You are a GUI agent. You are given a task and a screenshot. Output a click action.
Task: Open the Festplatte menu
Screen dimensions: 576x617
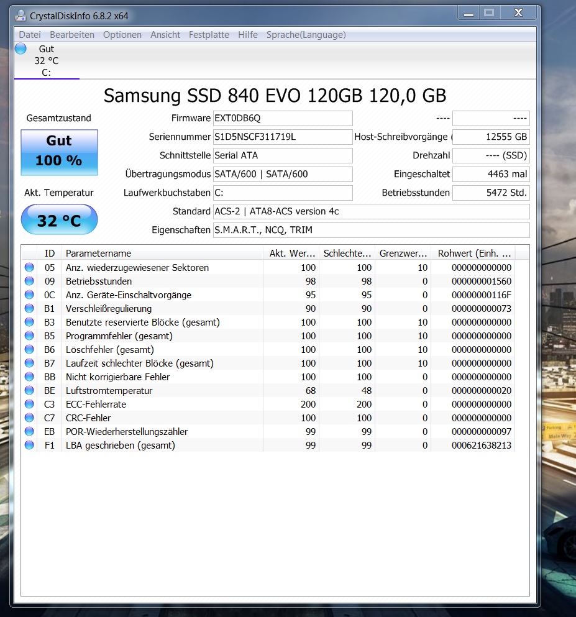coord(209,35)
